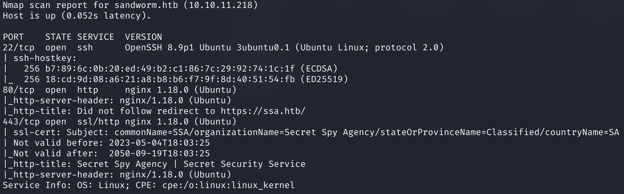Click organizationName=Secret Spy Agency in the cert subject
Viewport: 624px width, 194px height.
(284, 132)
